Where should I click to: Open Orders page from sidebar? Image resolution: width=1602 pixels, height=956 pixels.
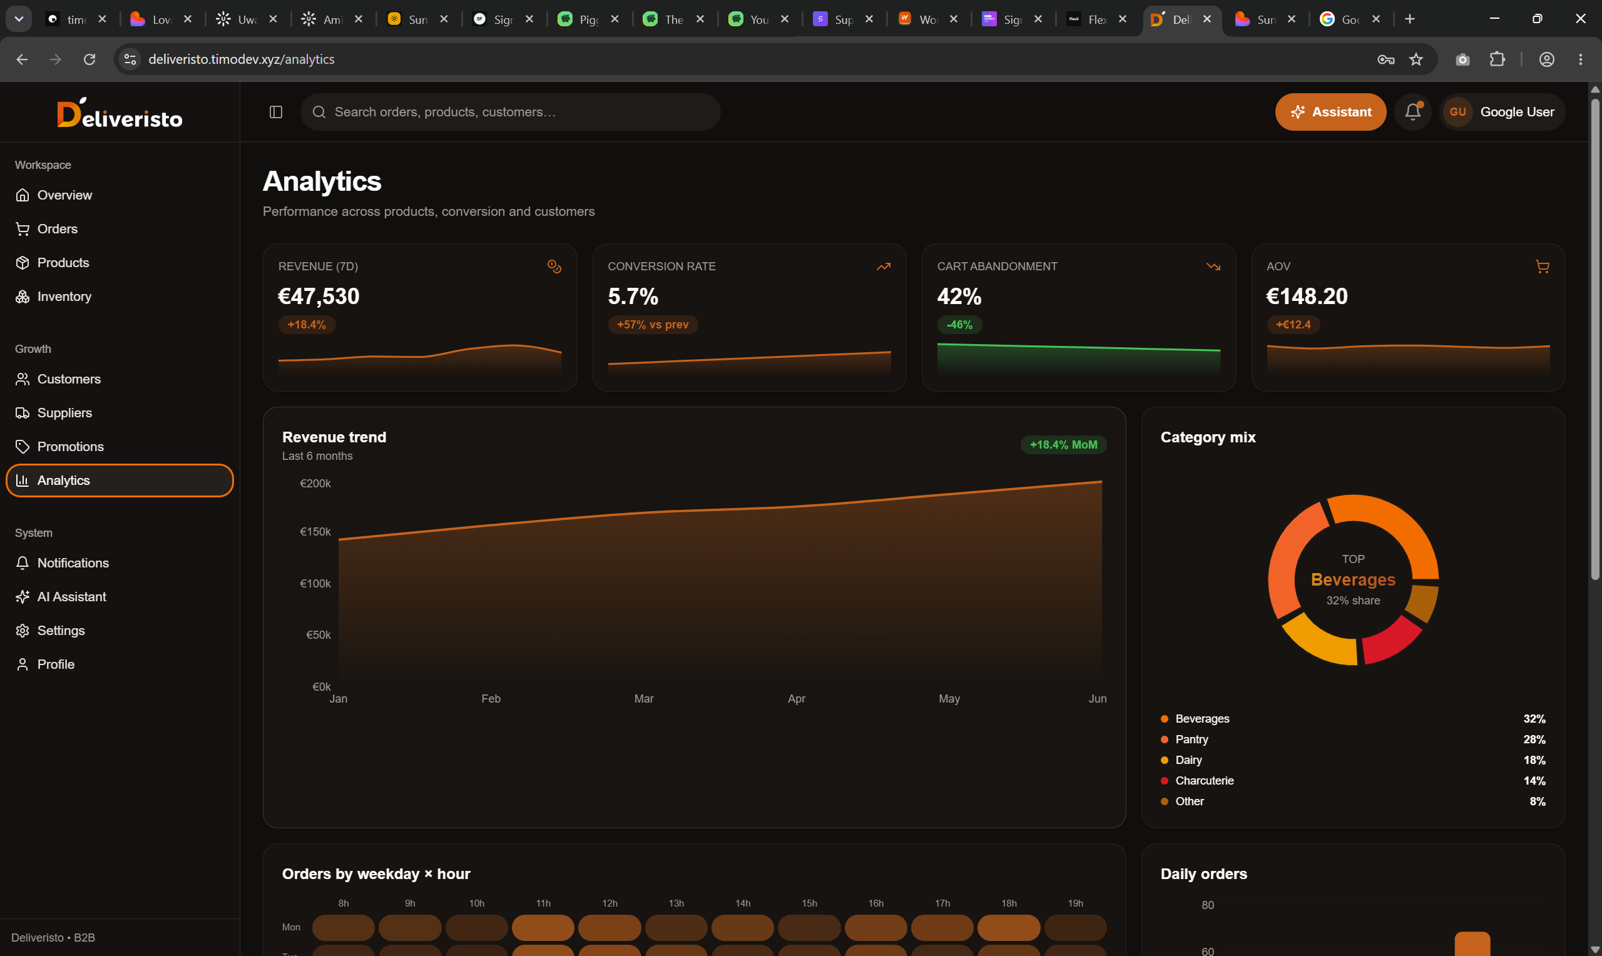coord(120,229)
